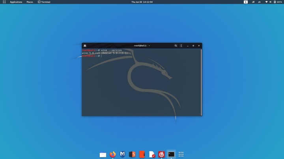Click the workspace indicator number 1
The width and height of the screenshot is (284, 159).
coord(246,2)
